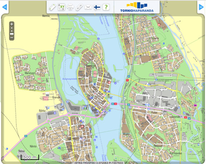The height and width of the screenshot is (164, 206).
Task: Click the red cross marker near Kiviranta
Action: click(x=159, y=25)
